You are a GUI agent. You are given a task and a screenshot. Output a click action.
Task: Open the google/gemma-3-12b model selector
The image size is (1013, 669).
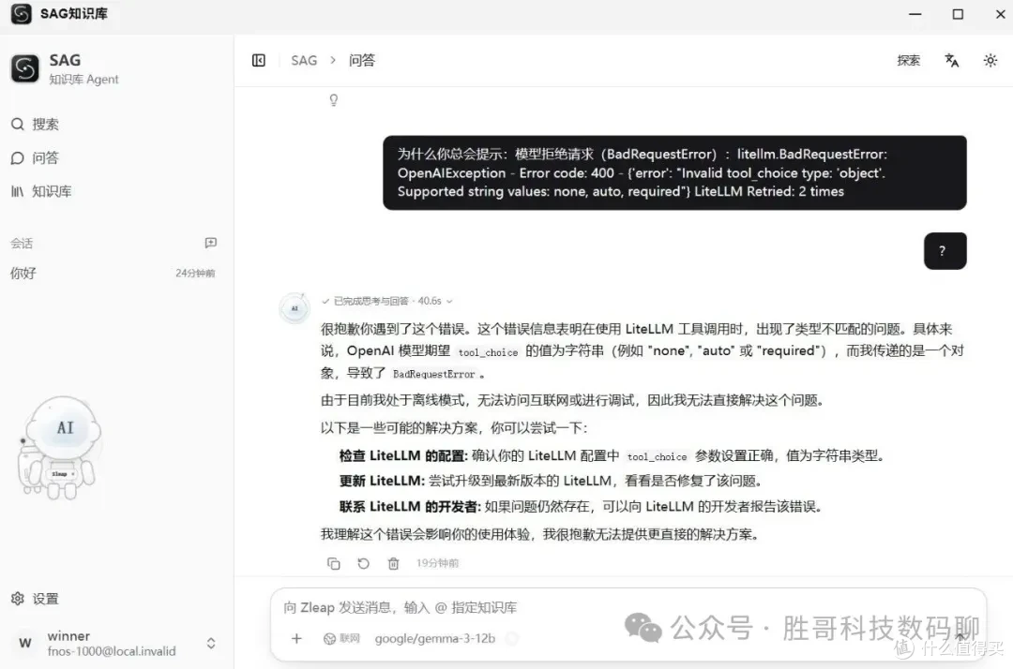(x=435, y=638)
